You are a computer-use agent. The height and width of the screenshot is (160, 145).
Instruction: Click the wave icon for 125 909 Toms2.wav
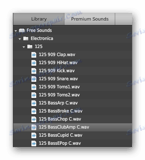point(34,95)
